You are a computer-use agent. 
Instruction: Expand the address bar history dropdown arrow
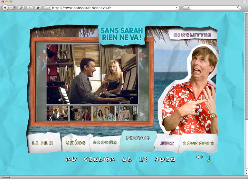click(x=176, y=8)
